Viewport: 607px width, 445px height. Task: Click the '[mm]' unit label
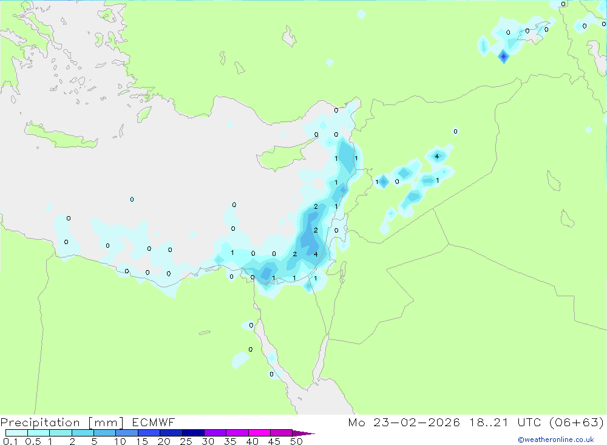pyautogui.click(x=106, y=422)
